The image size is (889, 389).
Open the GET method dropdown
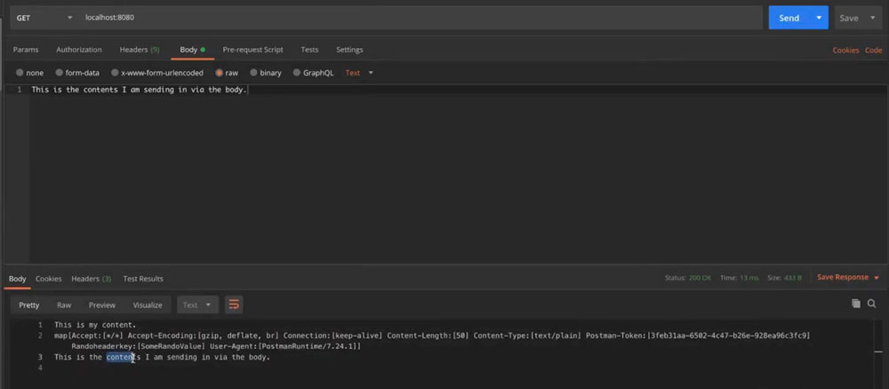[x=44, y=18]
